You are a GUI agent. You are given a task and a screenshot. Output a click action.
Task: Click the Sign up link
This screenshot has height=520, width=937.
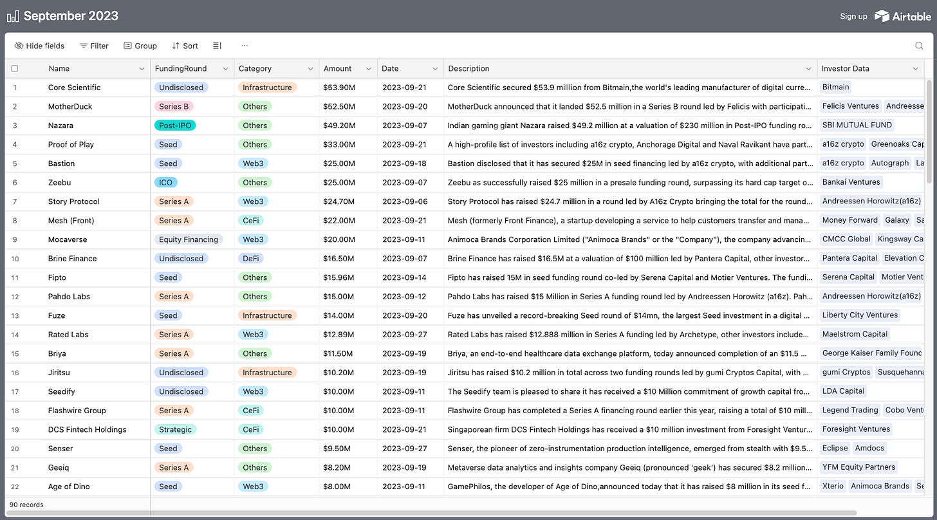pos(853,16)
